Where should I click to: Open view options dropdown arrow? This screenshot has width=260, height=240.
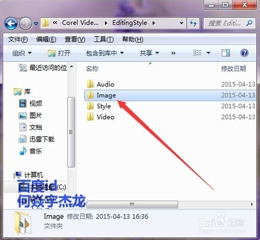(208, 53)
